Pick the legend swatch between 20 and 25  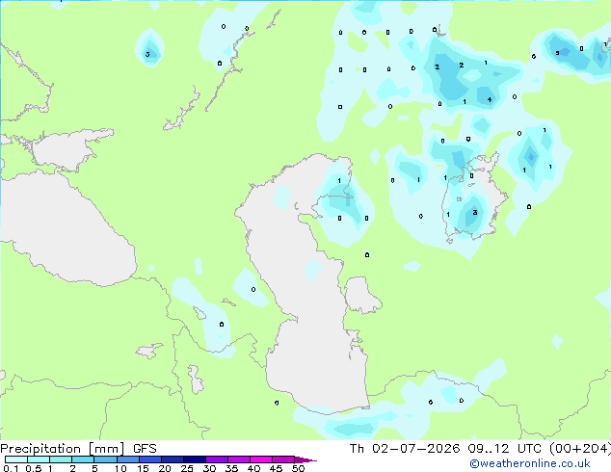(173, 459)
